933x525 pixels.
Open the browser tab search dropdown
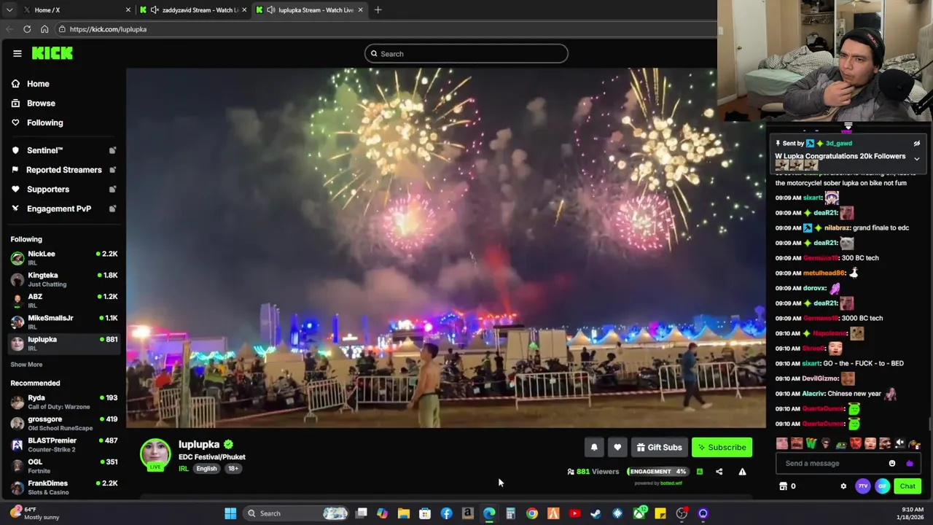(x=9, y=10)
